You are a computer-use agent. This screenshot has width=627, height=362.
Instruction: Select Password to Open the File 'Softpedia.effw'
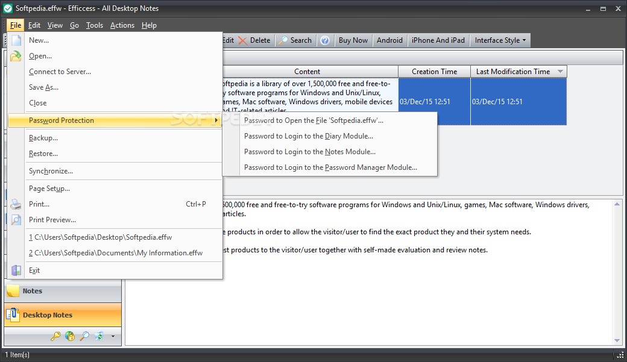click(330, 120)
